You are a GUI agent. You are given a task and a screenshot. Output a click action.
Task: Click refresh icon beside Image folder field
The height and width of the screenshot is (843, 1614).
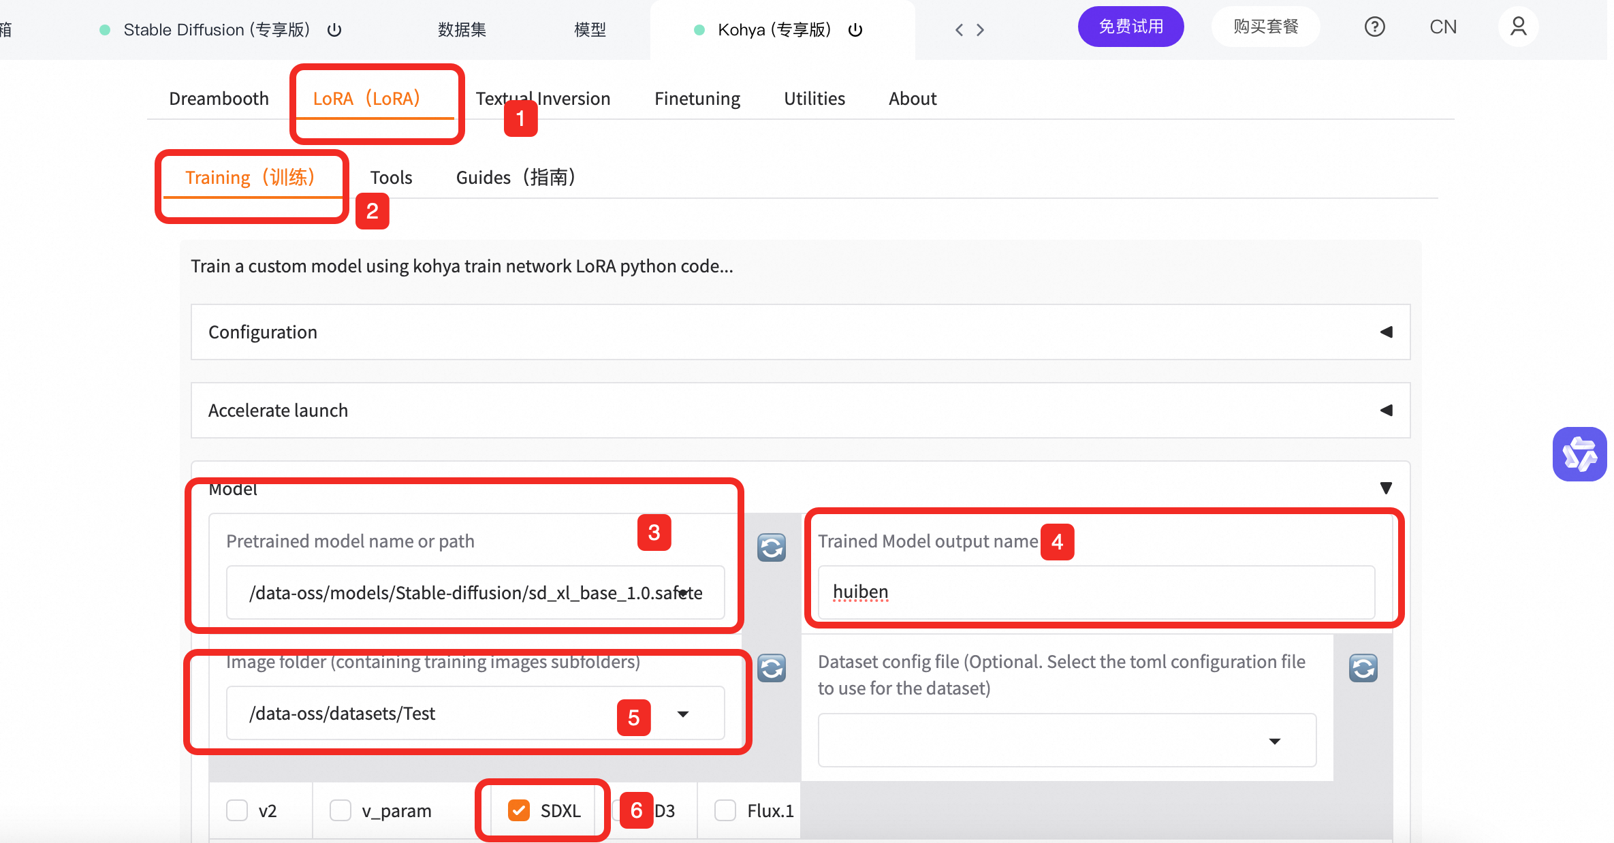[x=772, y=668]
